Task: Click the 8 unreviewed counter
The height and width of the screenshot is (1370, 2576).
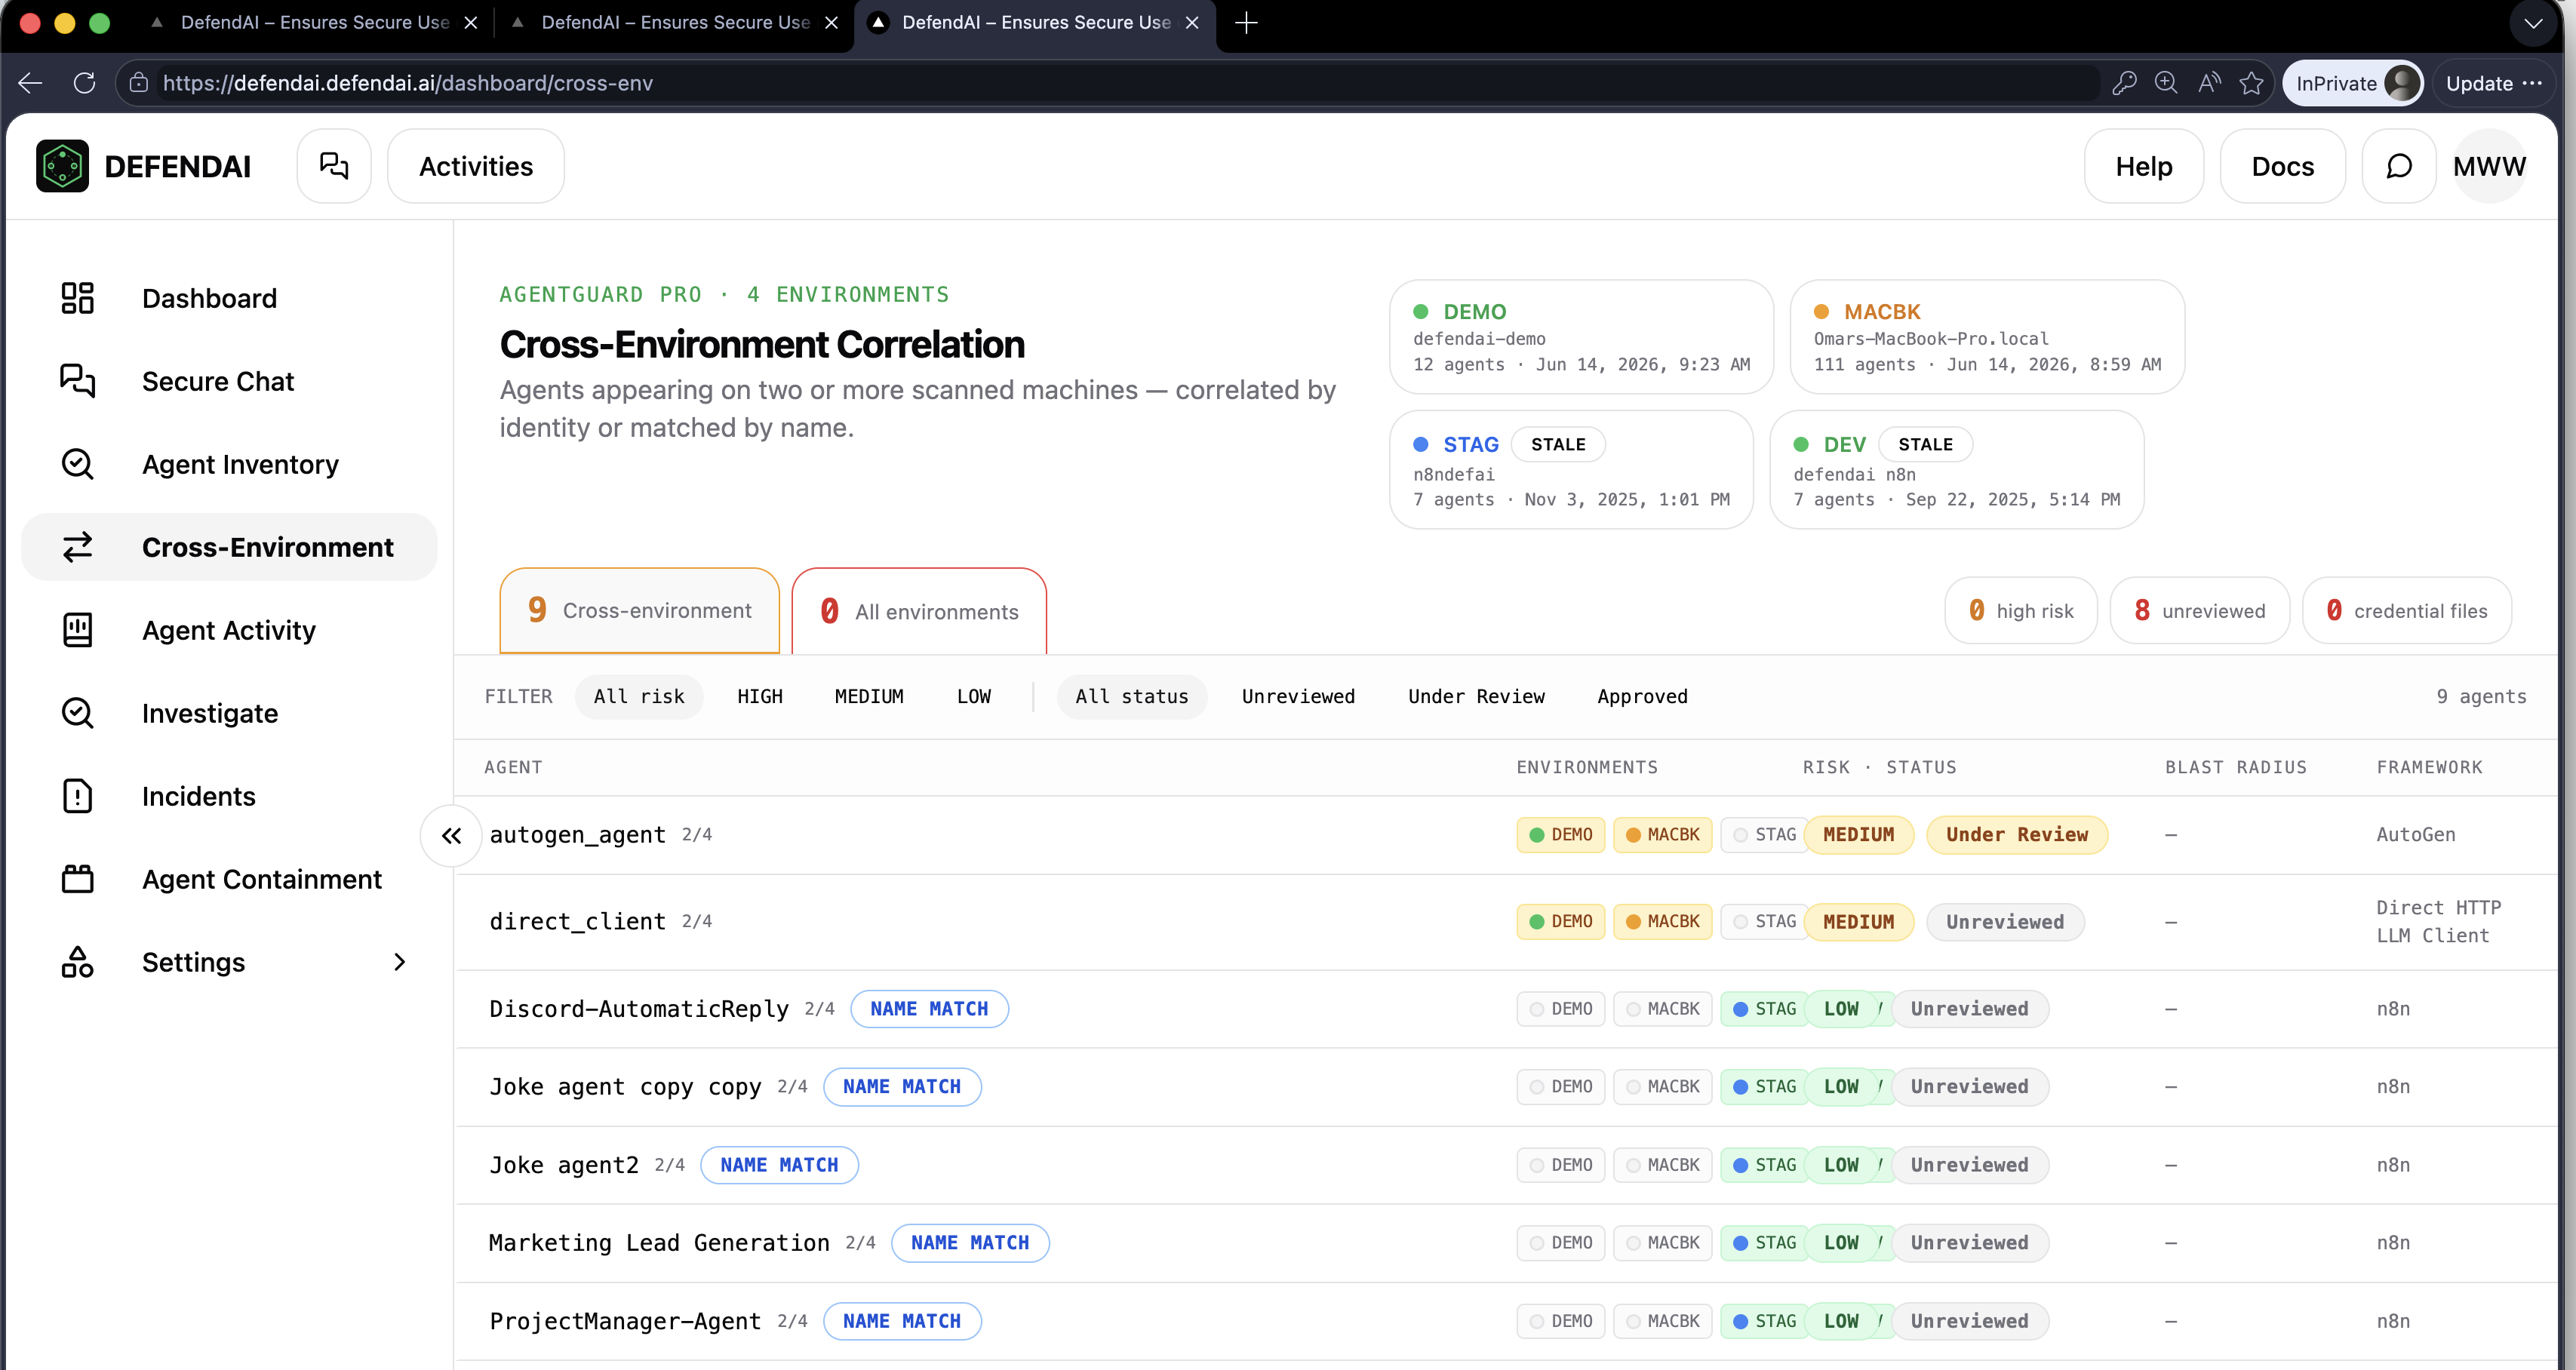Action: [x=2200, y=610]
